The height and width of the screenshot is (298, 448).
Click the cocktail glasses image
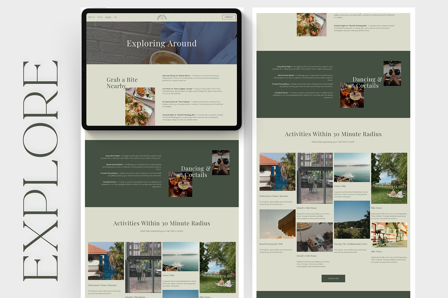pos(351,95)
